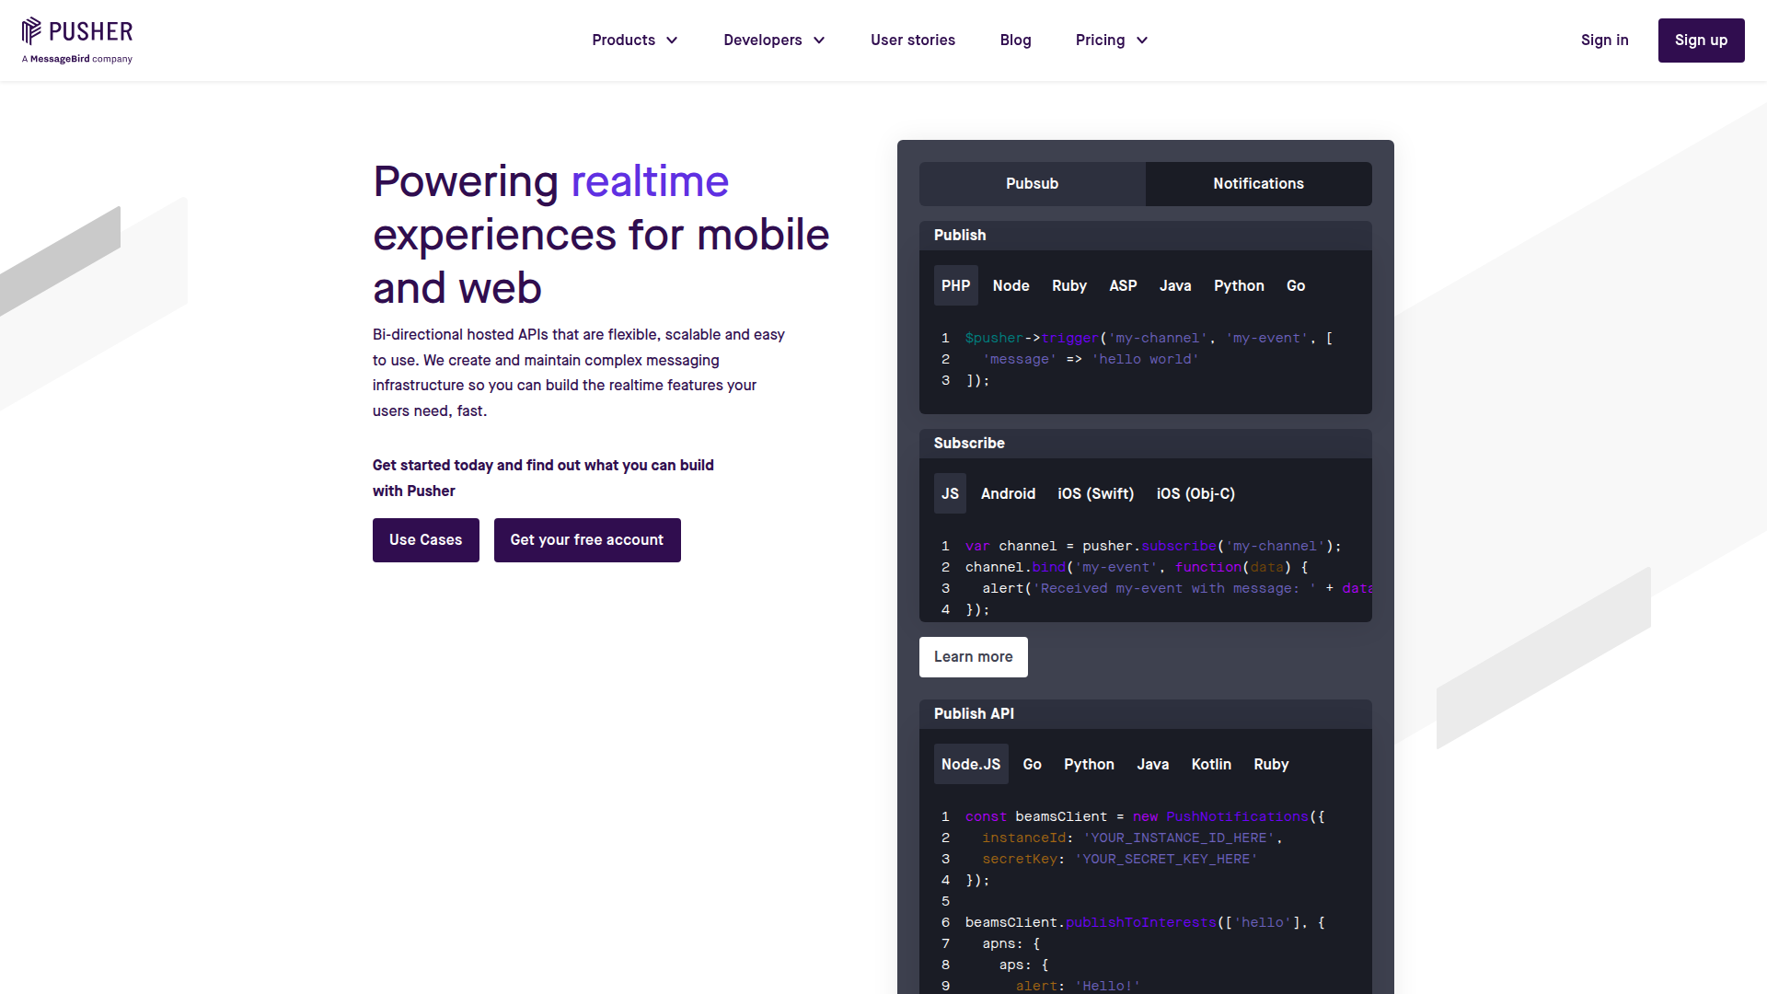Click the "Get started today" paragraph
Screen dimensions: 1767x994
click(x=543, y=479)
